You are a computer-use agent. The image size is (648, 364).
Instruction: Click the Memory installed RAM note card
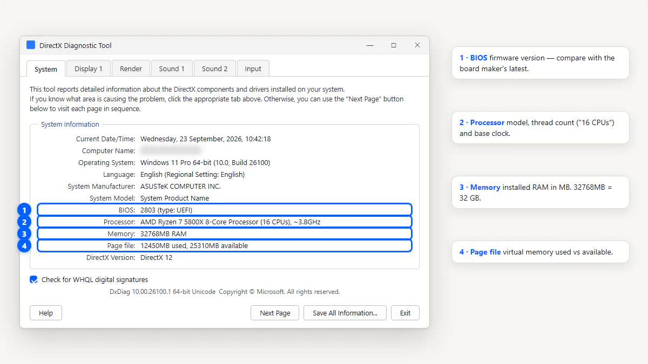(x=541, y=193)
